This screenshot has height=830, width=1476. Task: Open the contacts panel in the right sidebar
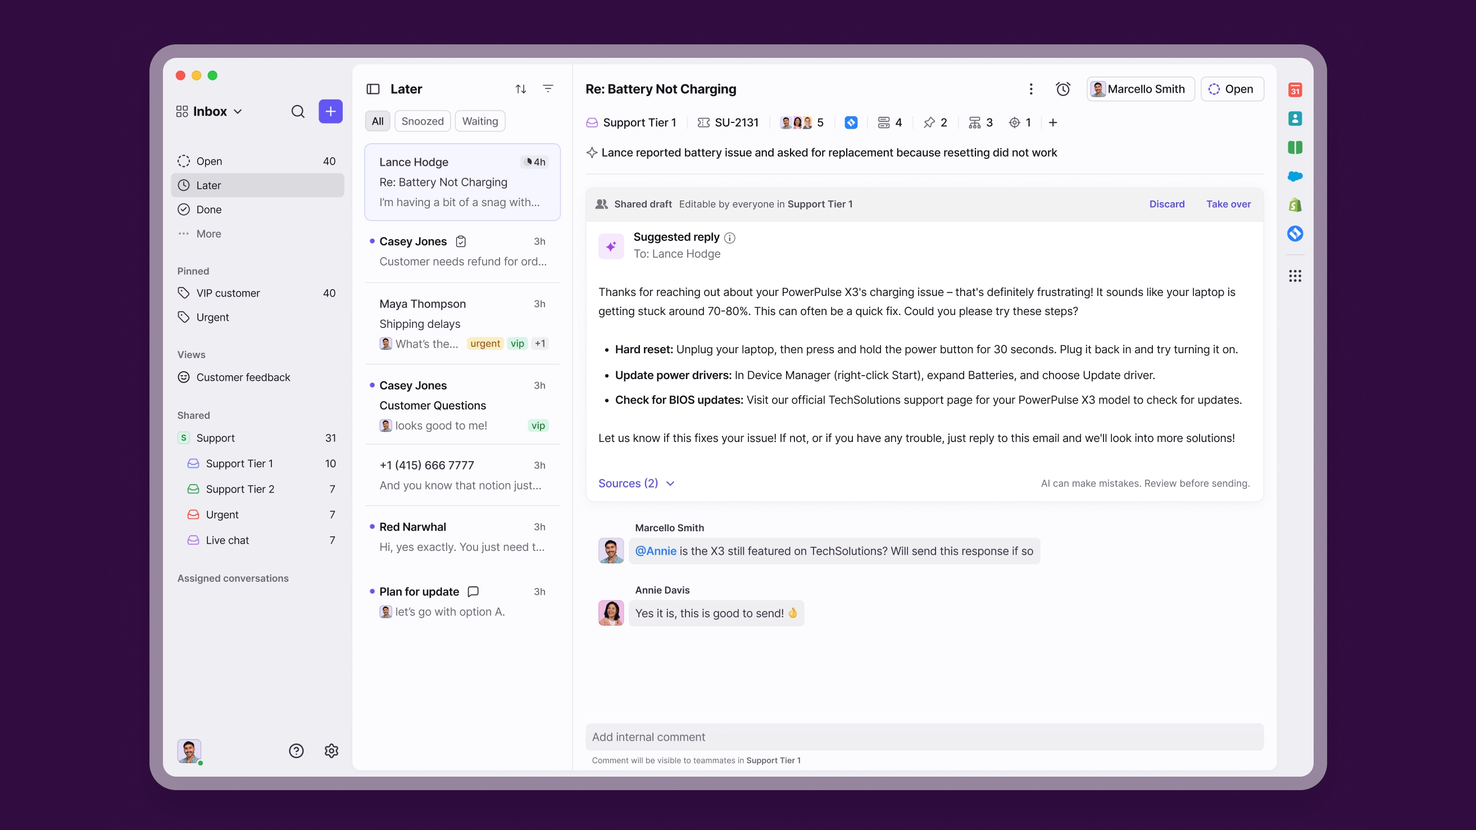point(1296,118)
